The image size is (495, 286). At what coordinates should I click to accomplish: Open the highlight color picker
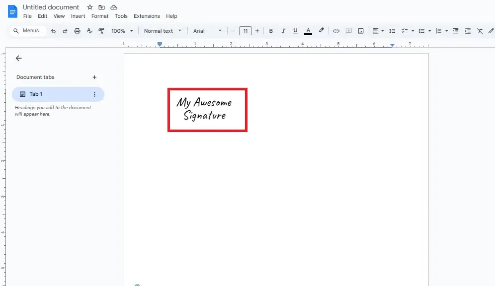coord(321,31)
